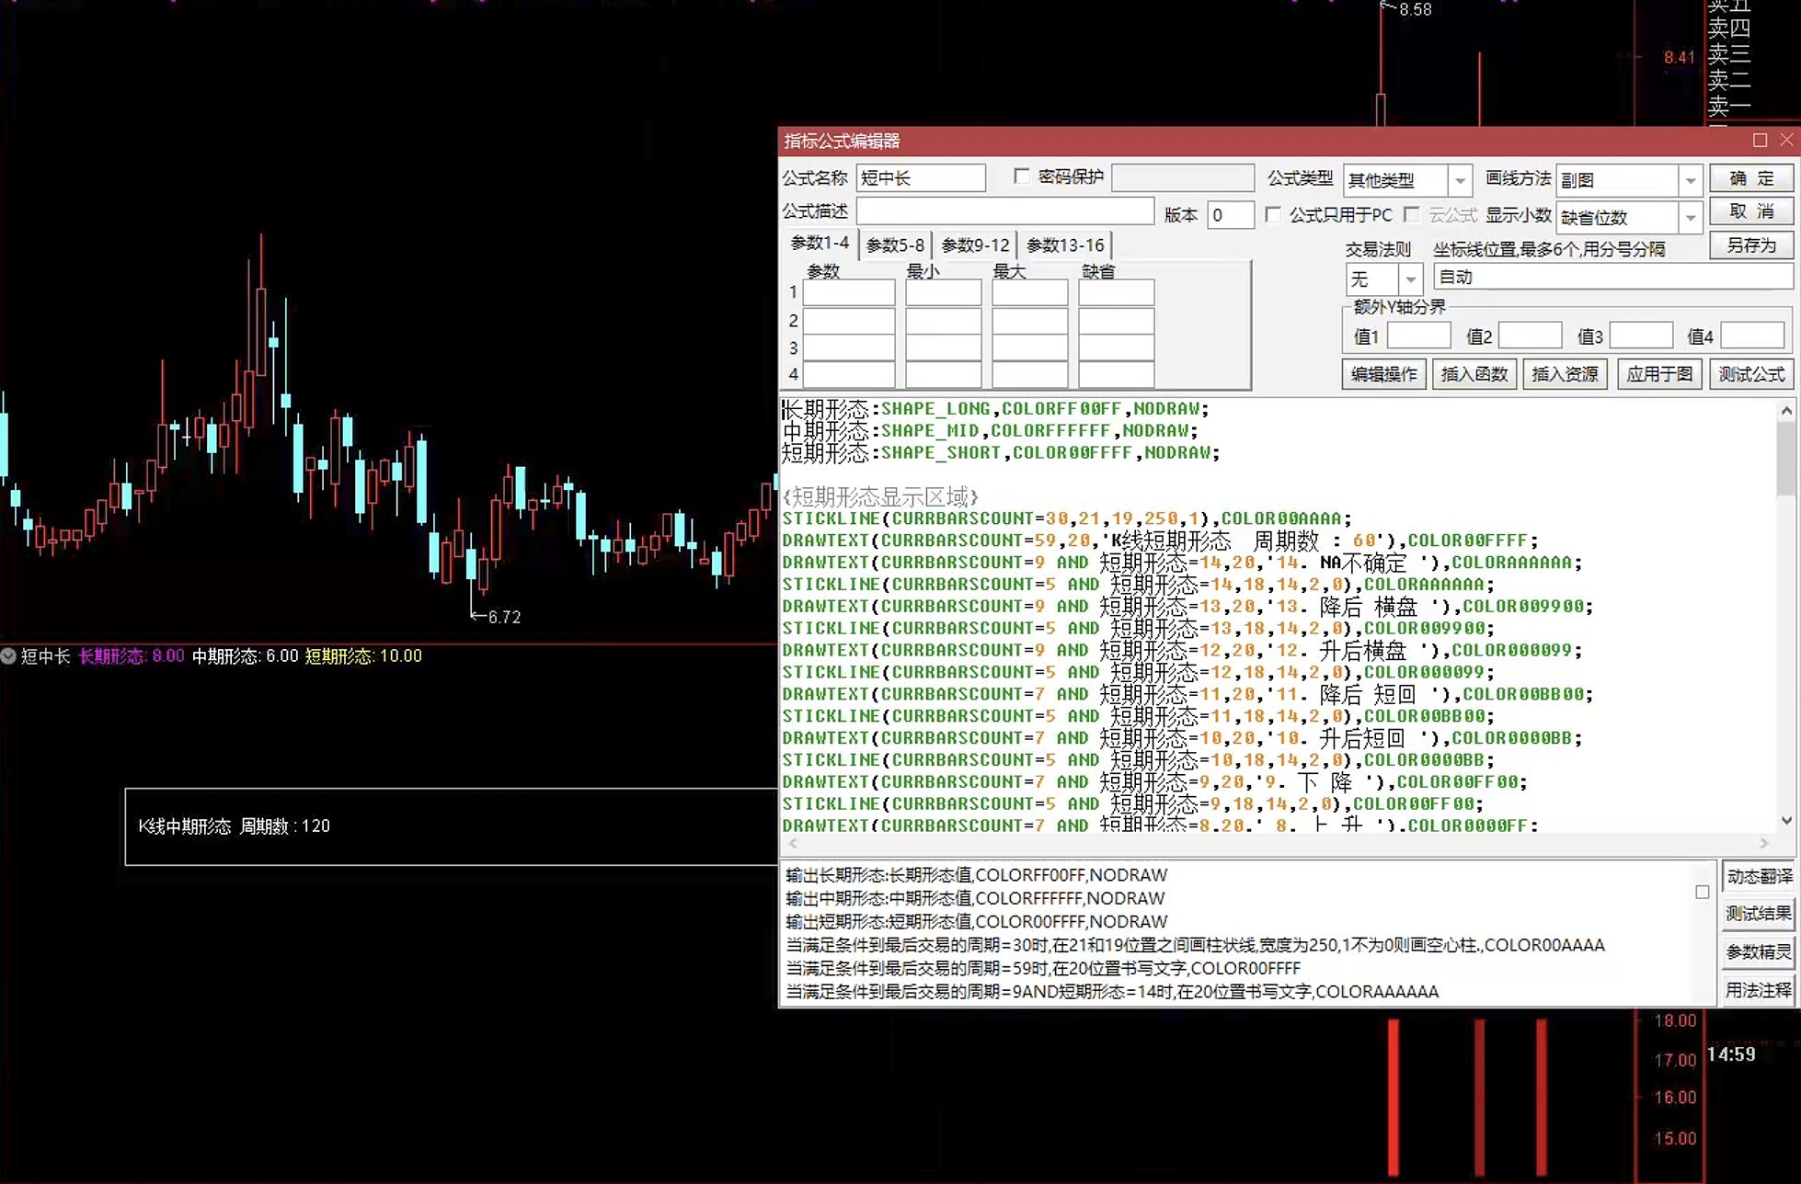Viewport: 1801px width, 1184px height.
Task: Open the 参数9-12 tab
Action: (x=975, y=245)
